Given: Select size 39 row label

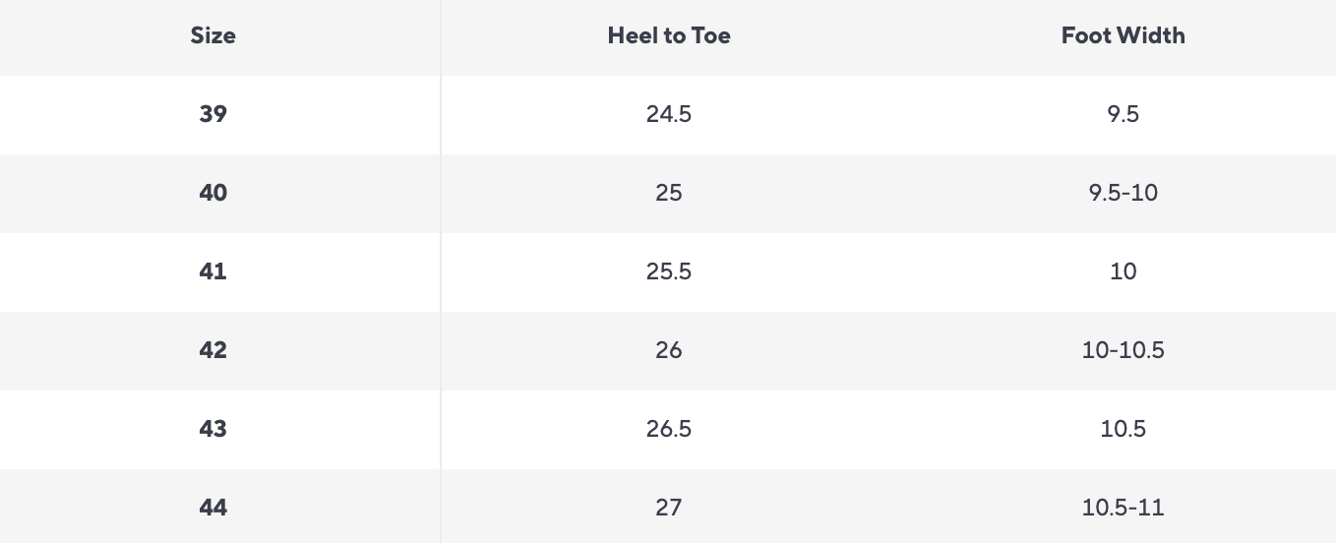Looking at the screenshot, I should [213, 114].
